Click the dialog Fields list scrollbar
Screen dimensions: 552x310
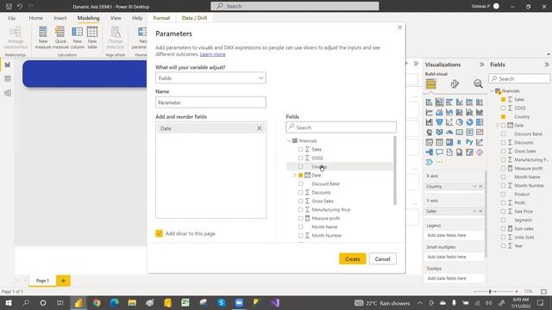pos(395,170)
